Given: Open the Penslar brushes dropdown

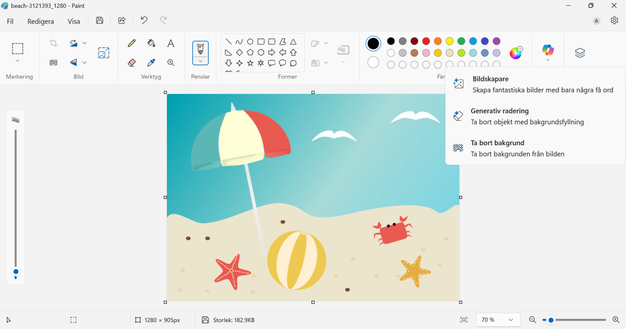Looking at the screenshot, I should [200, 62].
